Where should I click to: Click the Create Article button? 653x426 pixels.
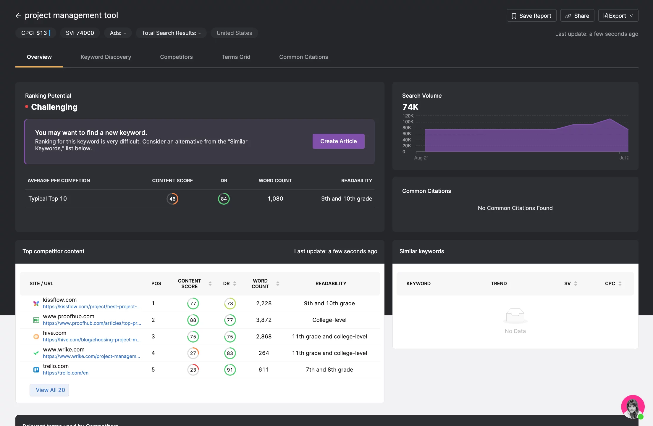[x=338, y=141]
